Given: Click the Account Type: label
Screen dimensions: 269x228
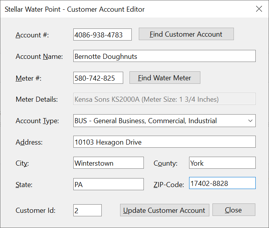Looking at the screenshot, I should (x=37, y=121).
